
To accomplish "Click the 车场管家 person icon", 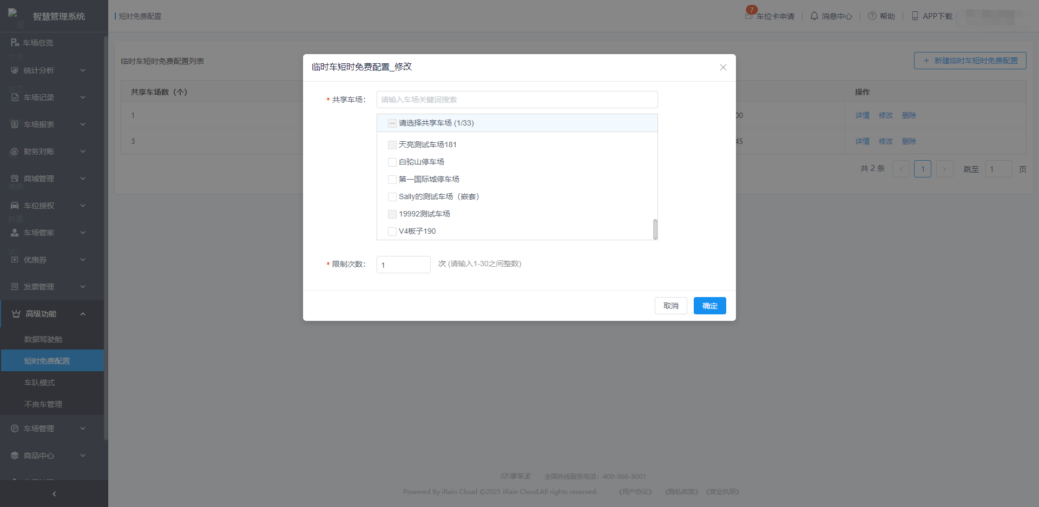I will (x=15, y=233).
